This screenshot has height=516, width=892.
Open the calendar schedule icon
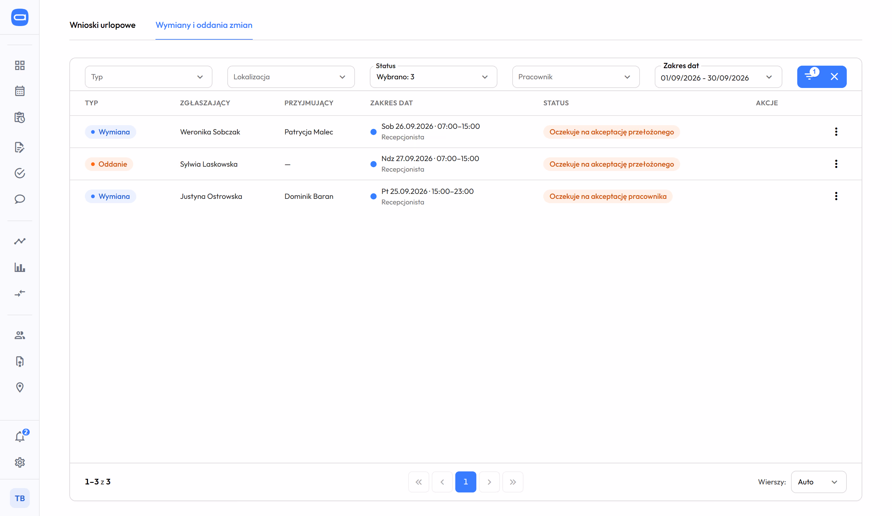[20, 91]
